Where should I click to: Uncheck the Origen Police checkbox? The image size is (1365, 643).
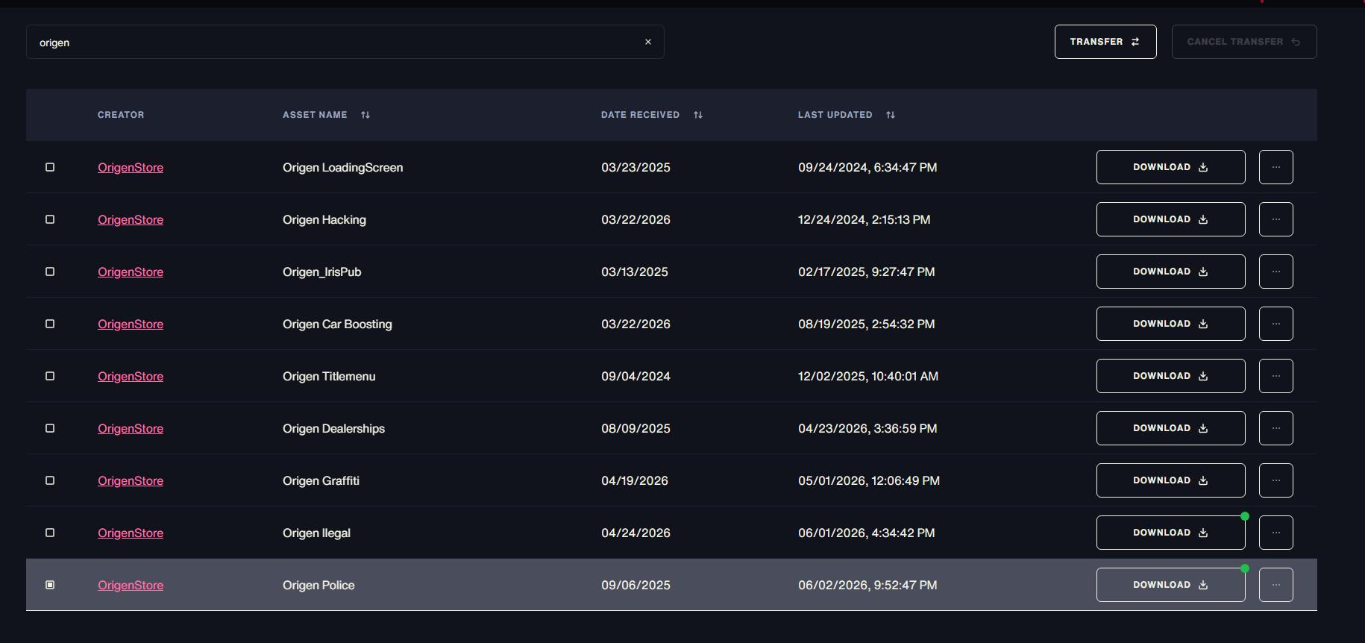[50, 585]
